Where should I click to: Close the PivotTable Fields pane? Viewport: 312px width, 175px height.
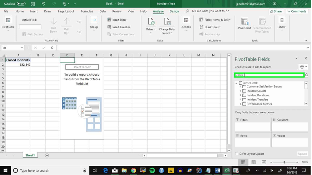pos(306,58)
